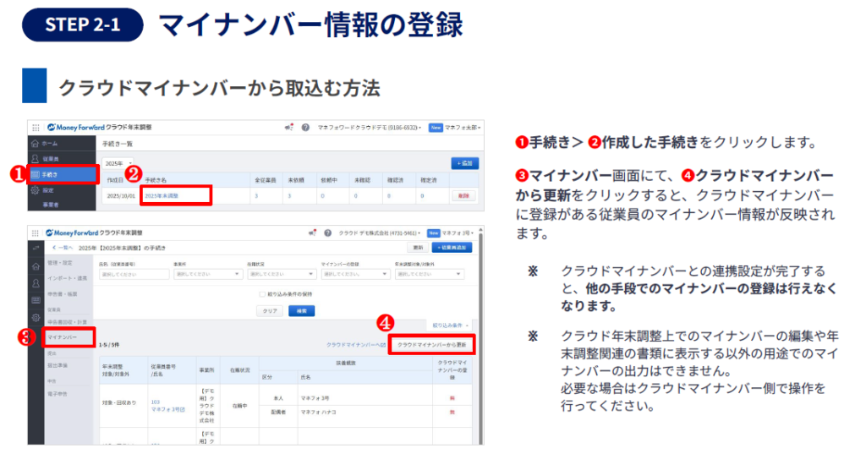Click the ホーム home icon in the upper sidebar
866x454 pixels.
tap(35, 144)
